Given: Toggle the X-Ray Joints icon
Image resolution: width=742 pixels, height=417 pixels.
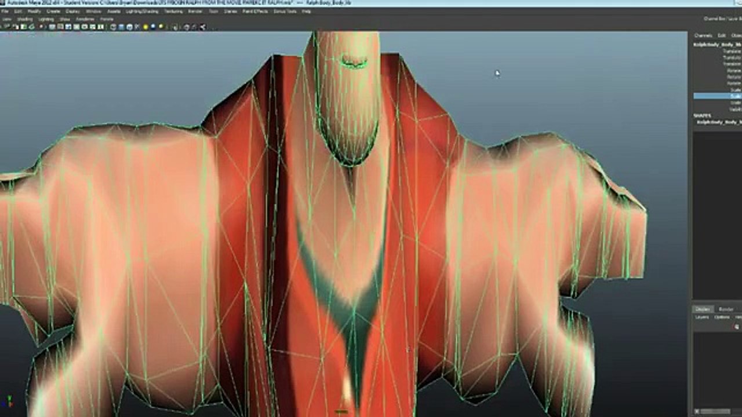Looking at the screenshot, I should (x=203, y=27).
